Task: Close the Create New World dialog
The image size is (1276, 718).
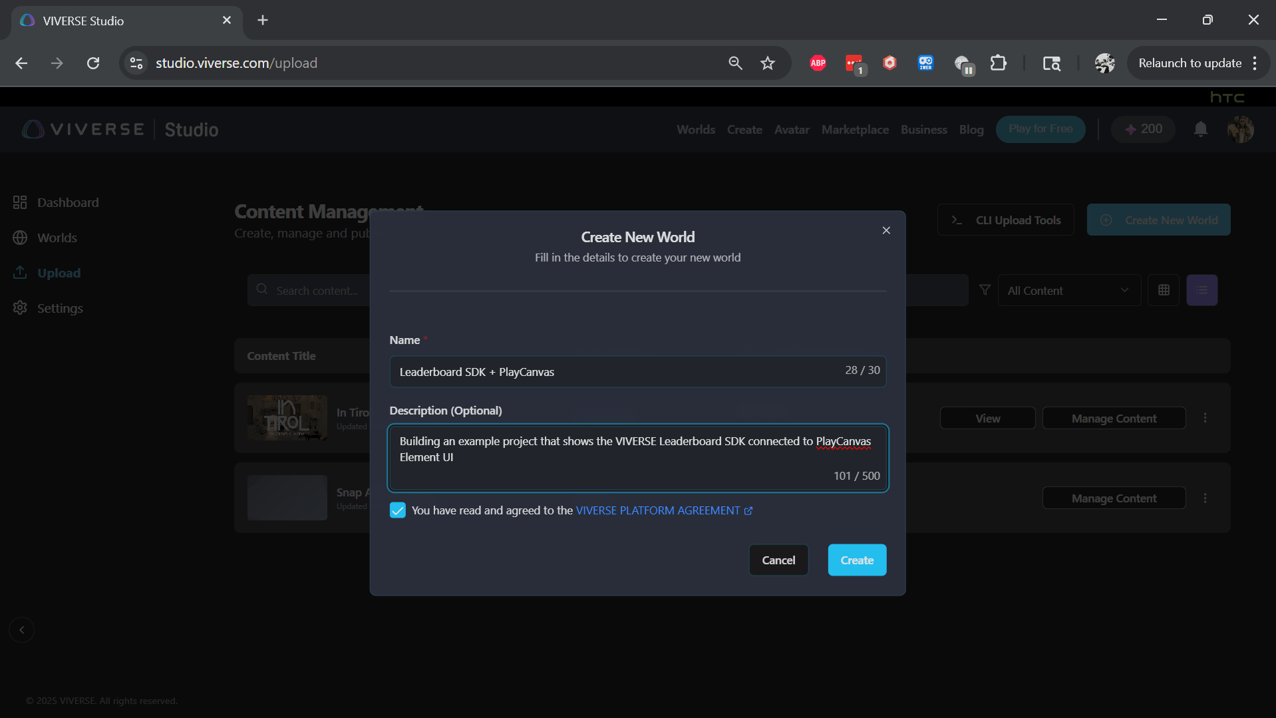Action: [x=885, y=230]
